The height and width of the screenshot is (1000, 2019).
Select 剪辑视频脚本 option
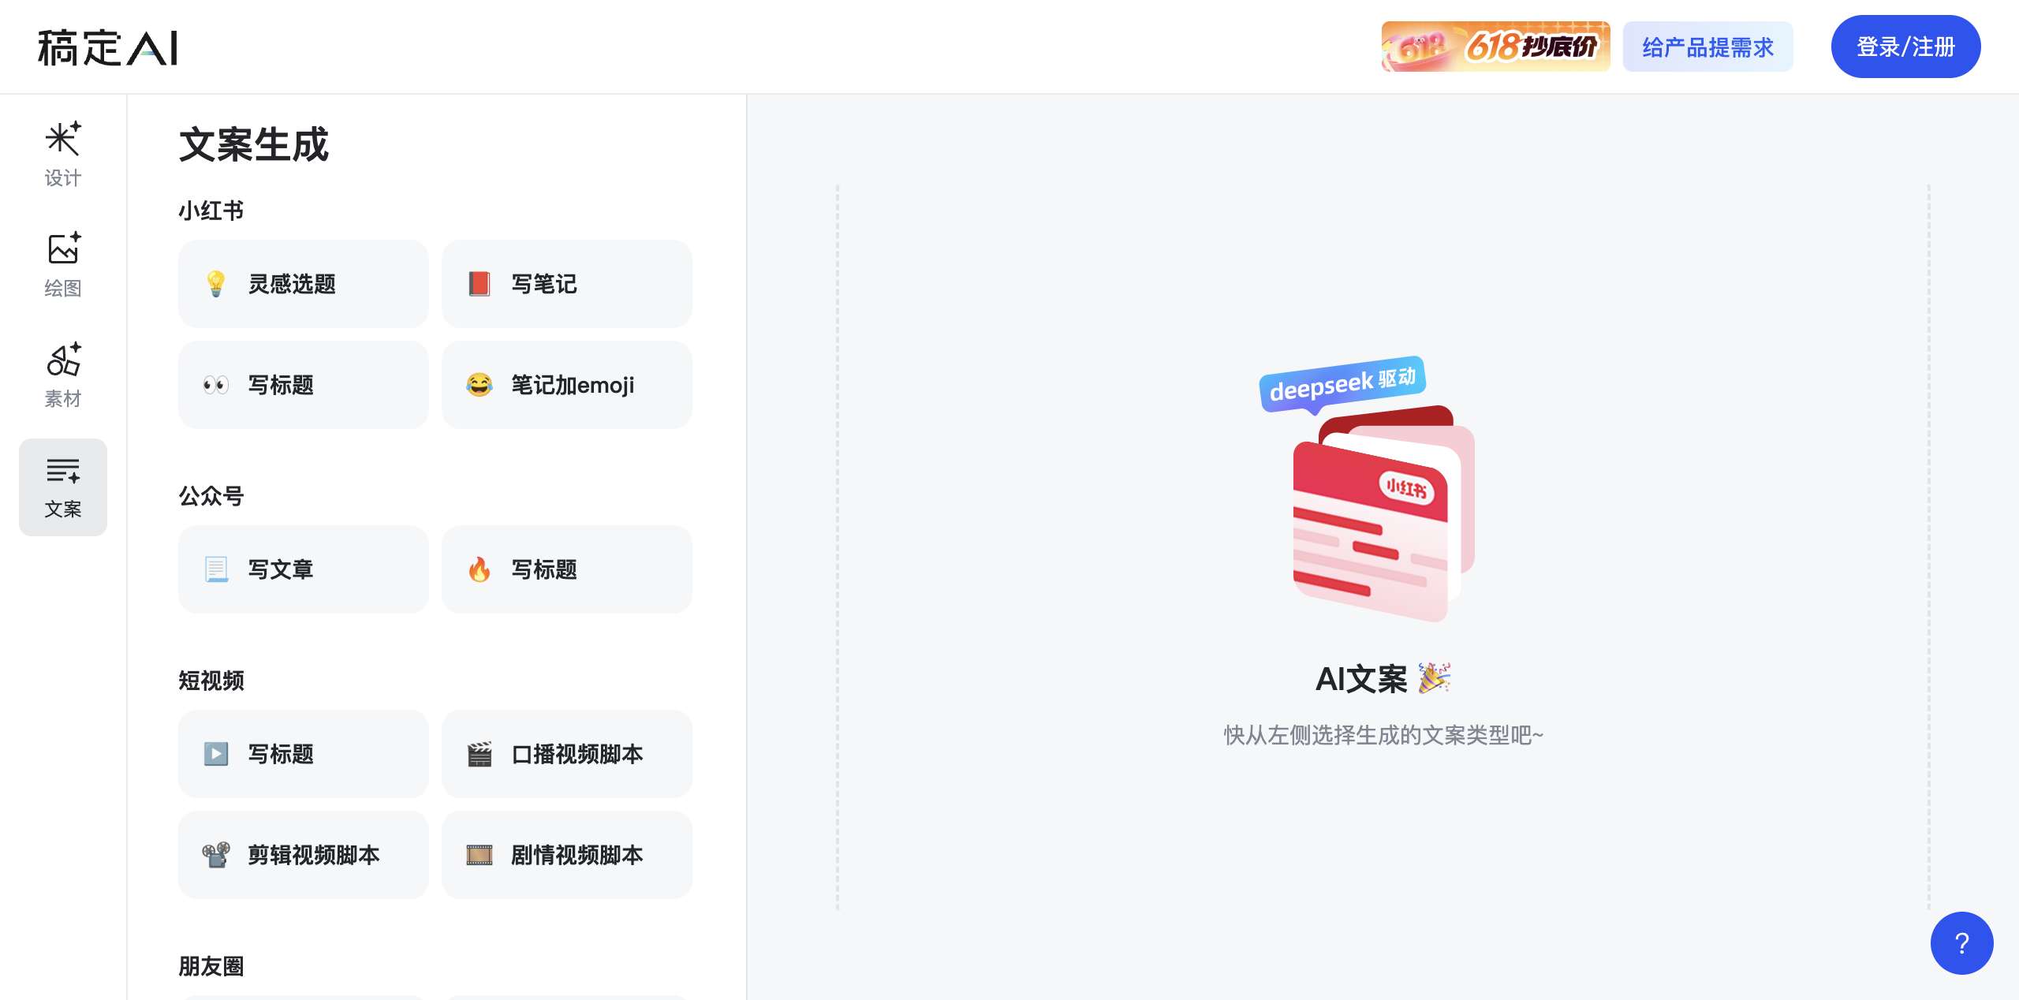303,855
